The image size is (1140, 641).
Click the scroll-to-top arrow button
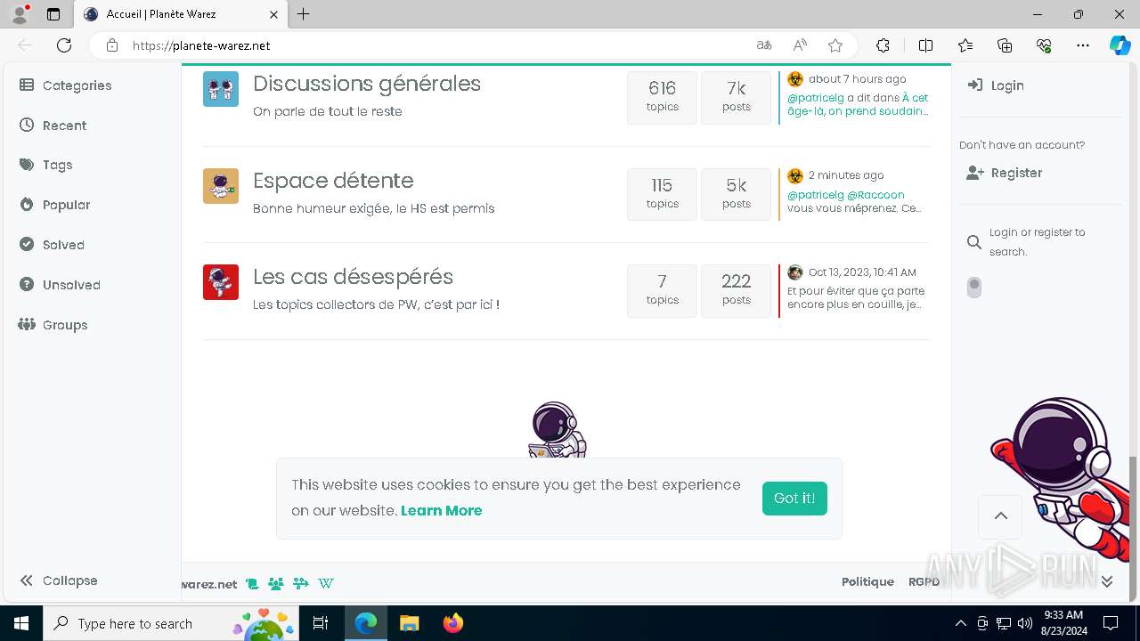coord(1001,515)
